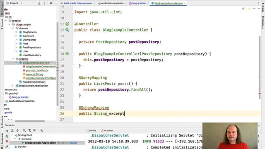
Task: Open Group By options in Services toolbar
Action: coord(24,130)
